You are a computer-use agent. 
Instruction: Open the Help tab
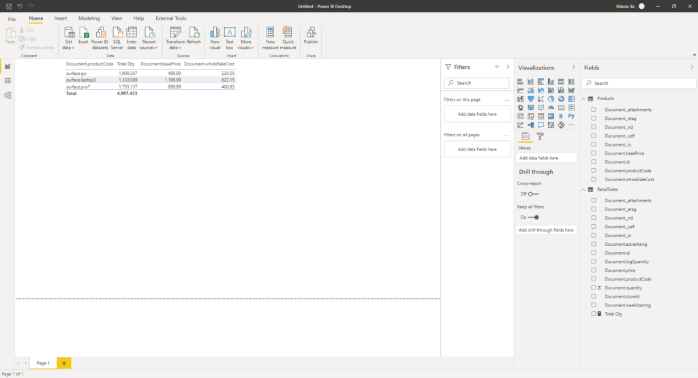point(138,18)
